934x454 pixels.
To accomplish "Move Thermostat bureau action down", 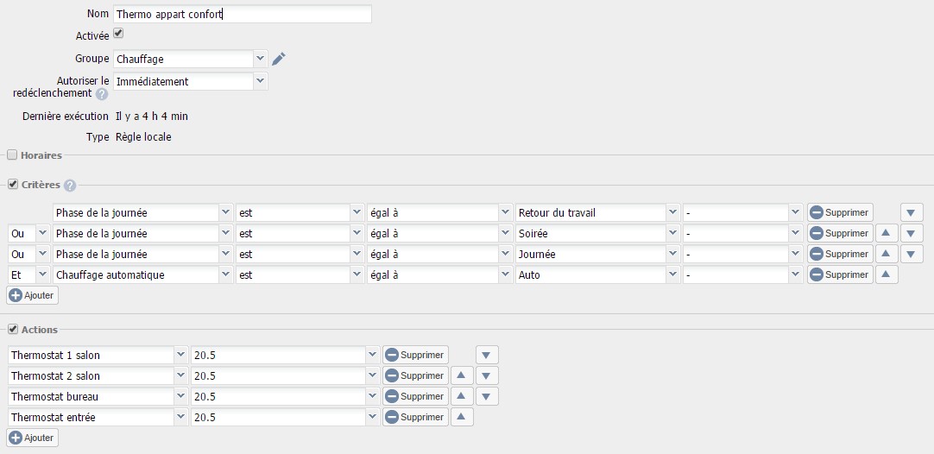I will [x=487, y=396].
